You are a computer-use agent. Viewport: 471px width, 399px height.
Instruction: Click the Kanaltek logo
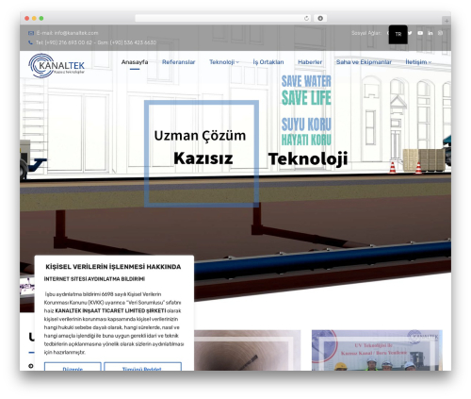(x=57, y=66)
